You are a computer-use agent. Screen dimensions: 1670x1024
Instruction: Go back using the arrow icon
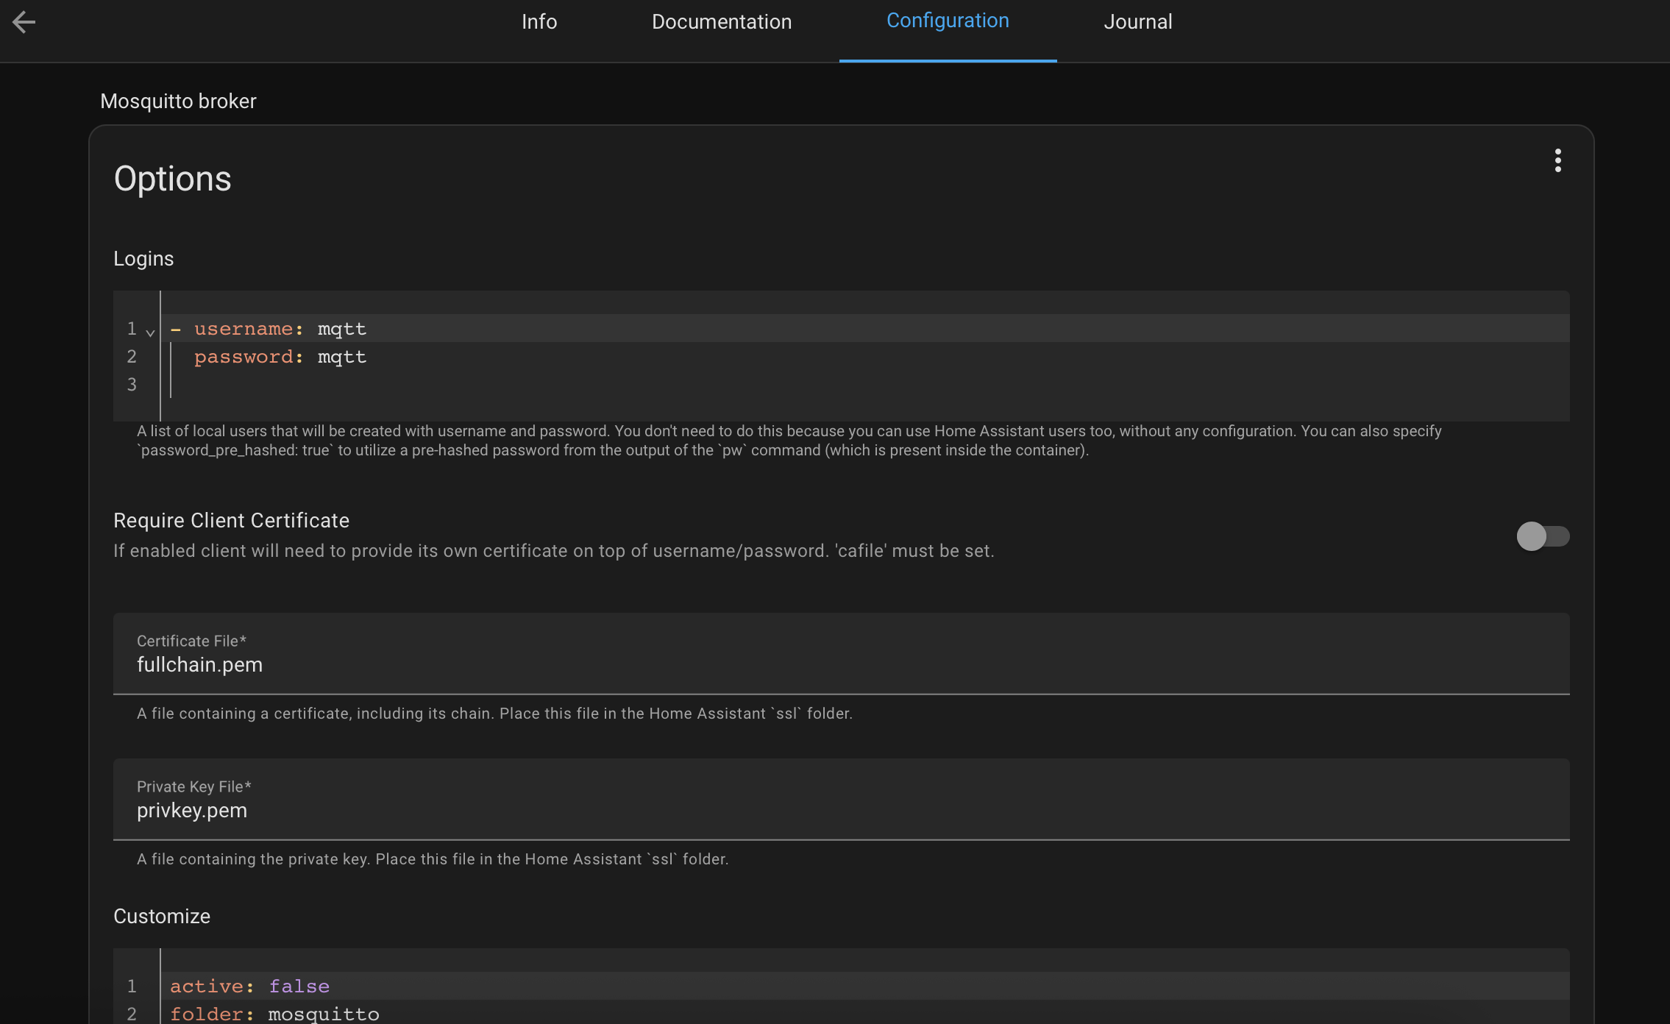coord(24,22)
